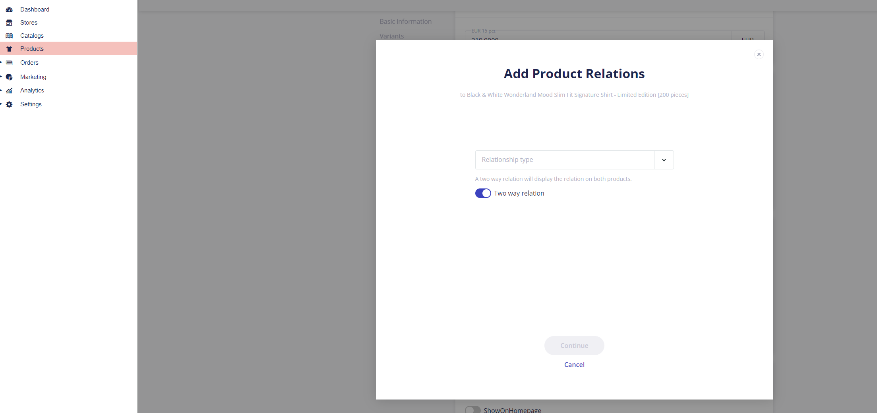Click the Stores shop icon

point(9,23)
